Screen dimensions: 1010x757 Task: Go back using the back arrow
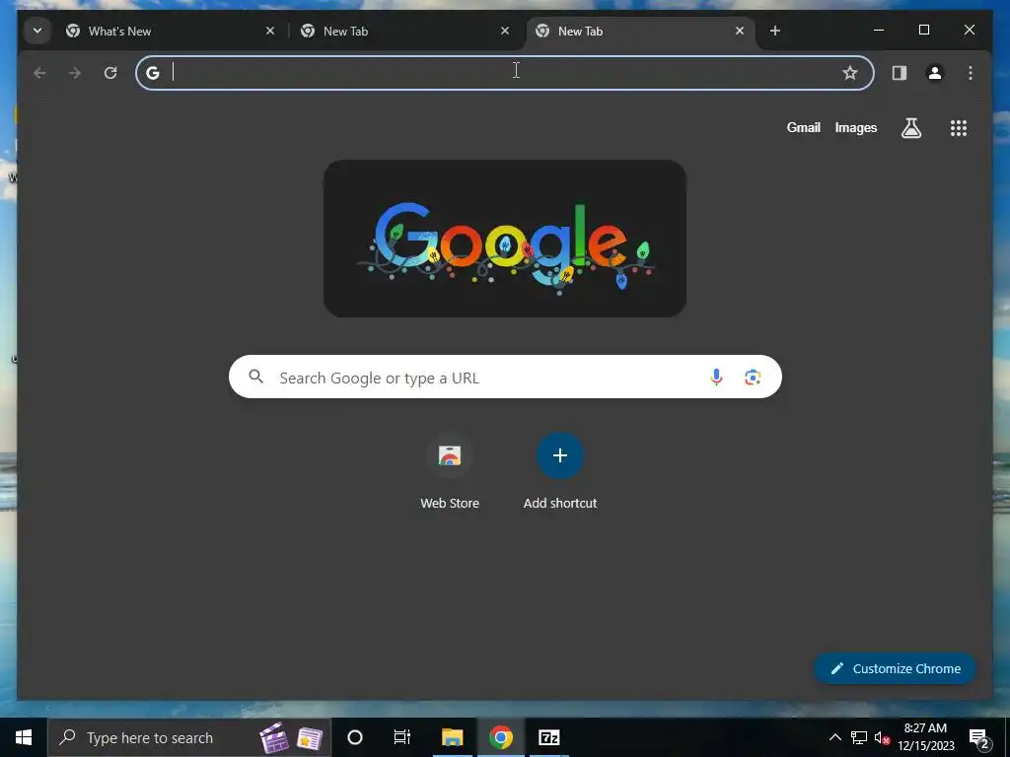39,73
